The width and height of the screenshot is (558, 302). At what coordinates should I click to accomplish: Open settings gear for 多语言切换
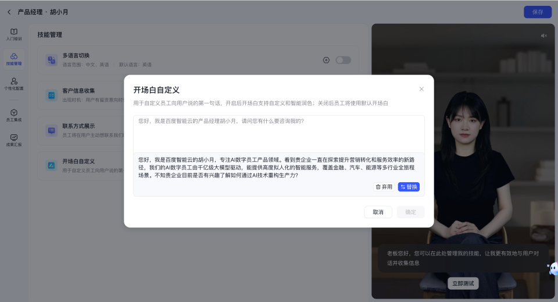326,60
